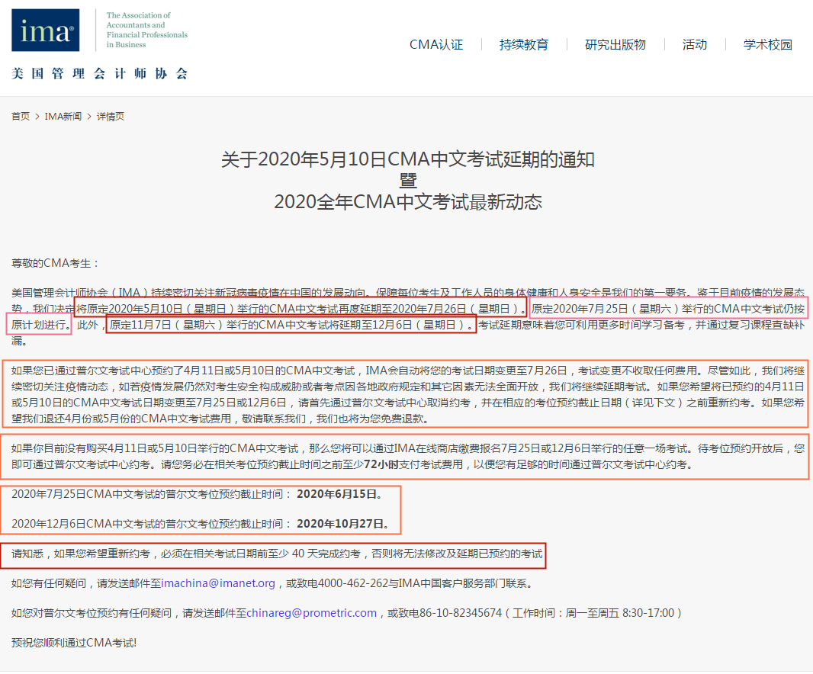Click the 首页 breadcrumb link
813x674 pixels.
pyautogui.click(x=20, y=116)
